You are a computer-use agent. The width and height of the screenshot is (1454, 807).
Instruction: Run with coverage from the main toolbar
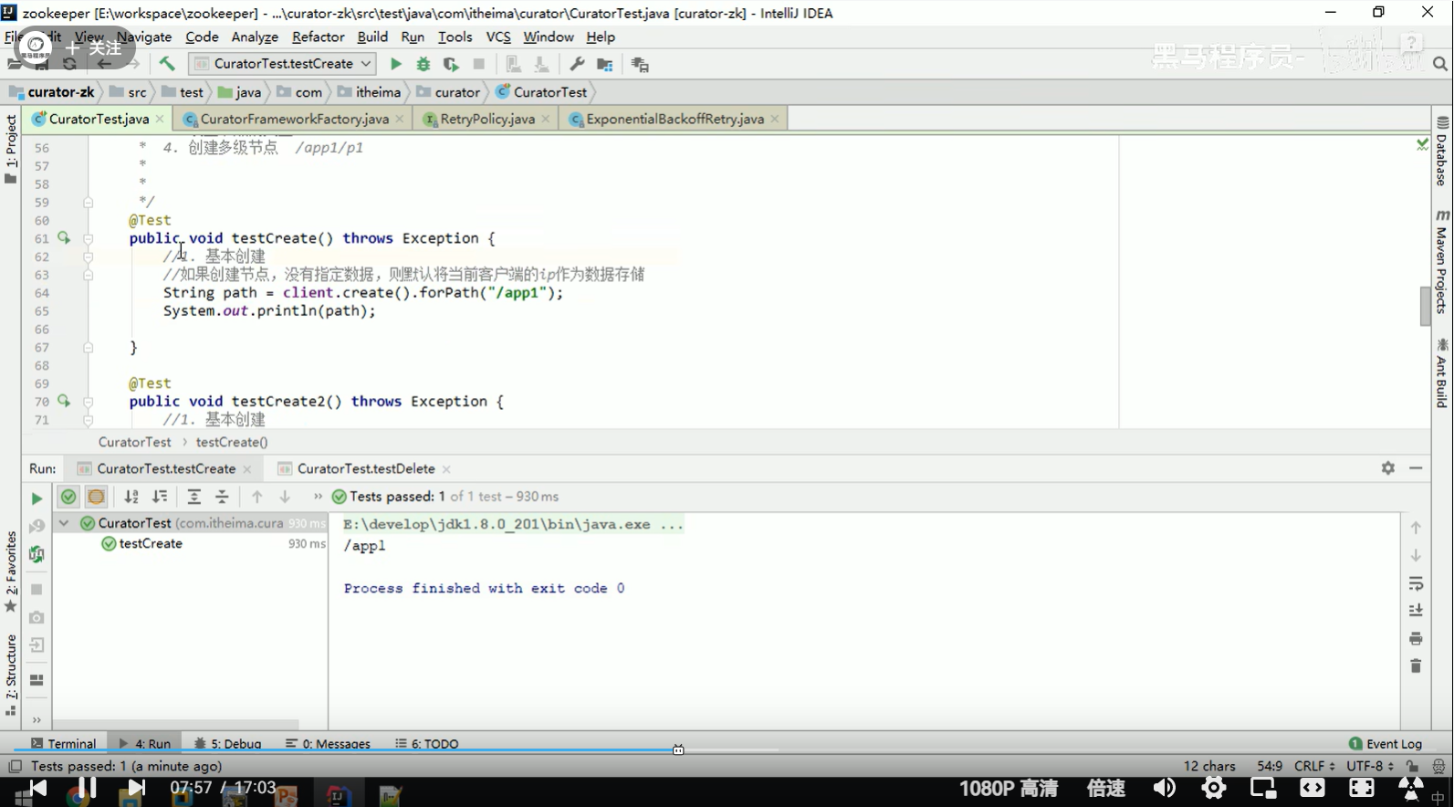450,64
